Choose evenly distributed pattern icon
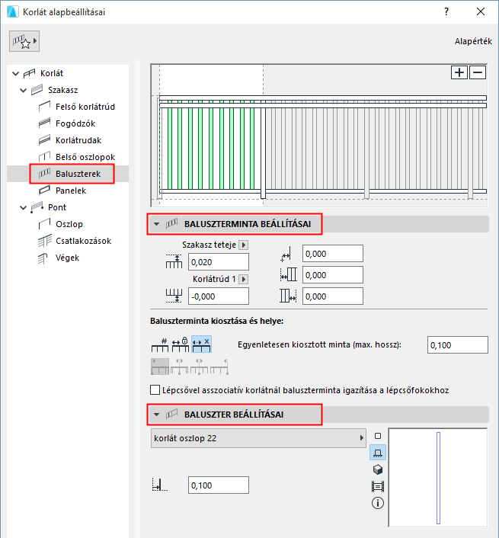Screen dimensions: 499x538 tap(201, 344)
